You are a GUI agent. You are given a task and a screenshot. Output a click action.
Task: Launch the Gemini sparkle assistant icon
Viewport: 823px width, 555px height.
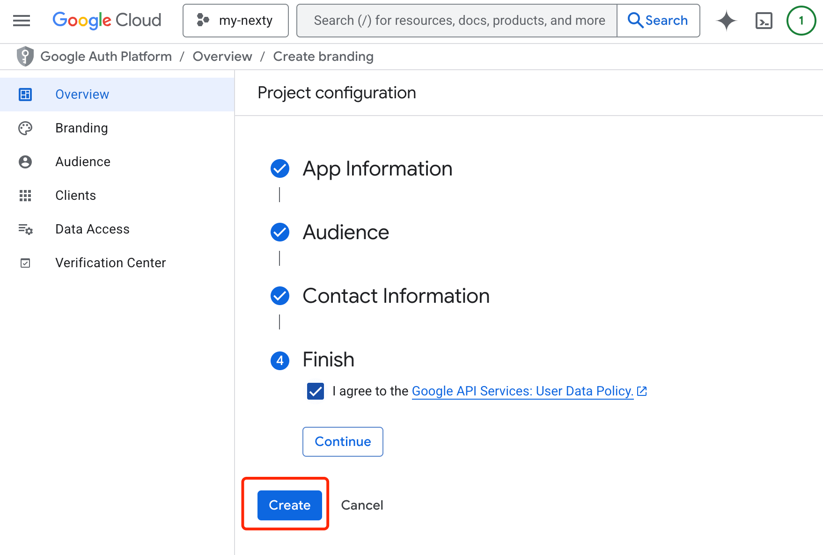[726, 21]
